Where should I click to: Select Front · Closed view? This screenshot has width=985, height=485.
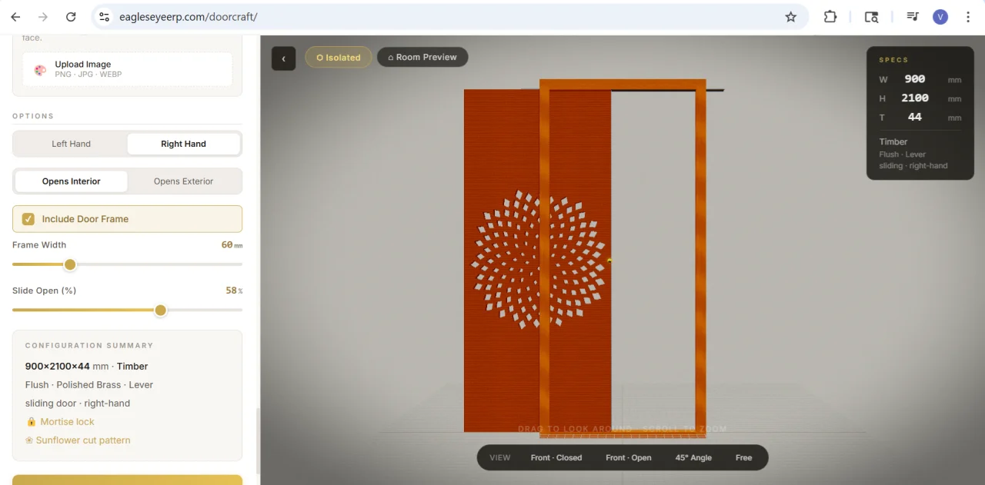tap(556, 457)
